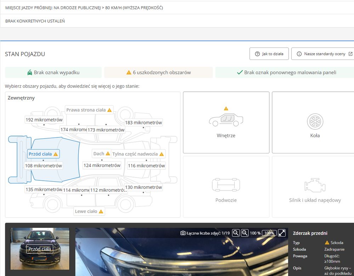Click the zoom out magnifier icon
The width and height of the screenshot is (354, 276).
[x=236, y=233]
